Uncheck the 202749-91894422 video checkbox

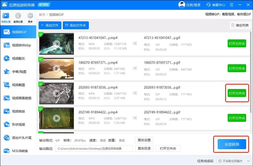point(41,109)
